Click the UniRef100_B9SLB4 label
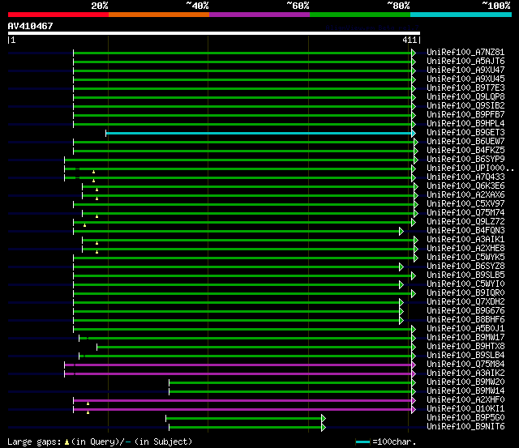This screenshot has width=519, height=448. click(x=465, y=356)
